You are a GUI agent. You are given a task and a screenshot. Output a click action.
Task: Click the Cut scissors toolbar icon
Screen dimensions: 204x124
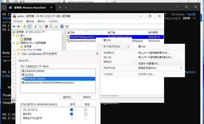[35, 26]
